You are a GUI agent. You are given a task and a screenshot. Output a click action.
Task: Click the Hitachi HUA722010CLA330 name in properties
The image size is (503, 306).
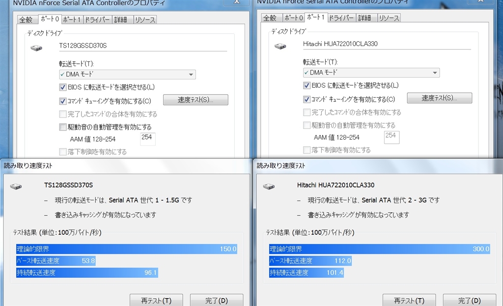coord(340,44)
